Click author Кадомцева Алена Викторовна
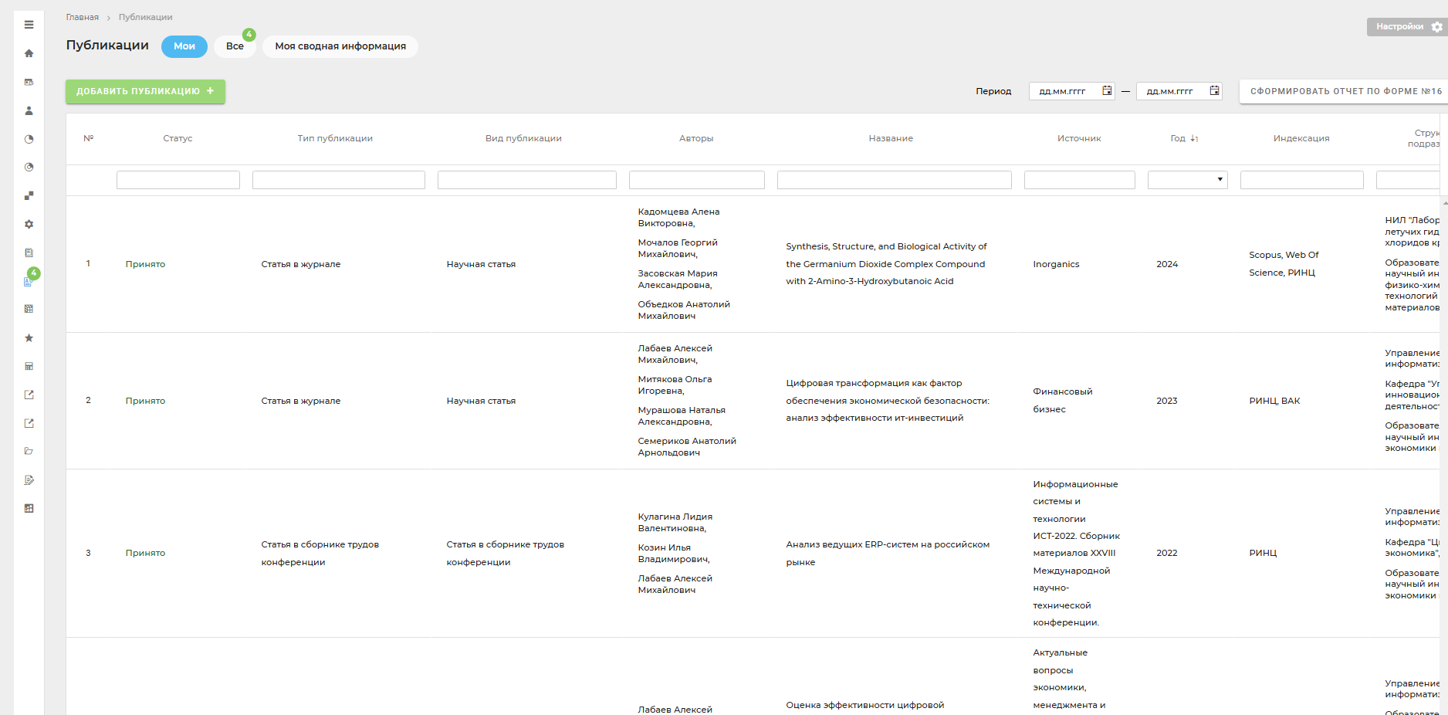Screen dimensions: 1448x715 678,217
